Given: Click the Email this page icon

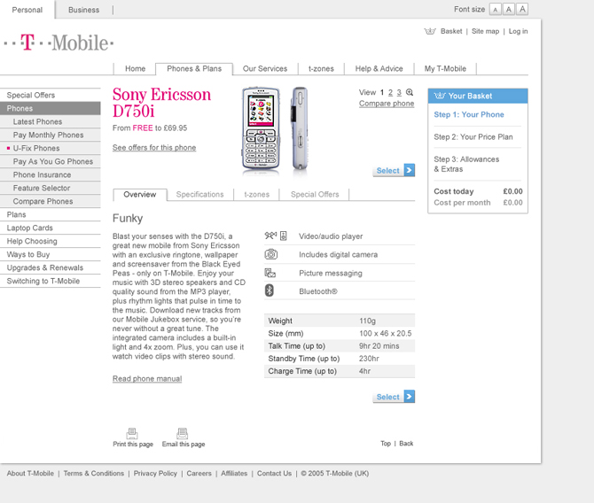Looking at the screenshot, I should tap(183, 433).
